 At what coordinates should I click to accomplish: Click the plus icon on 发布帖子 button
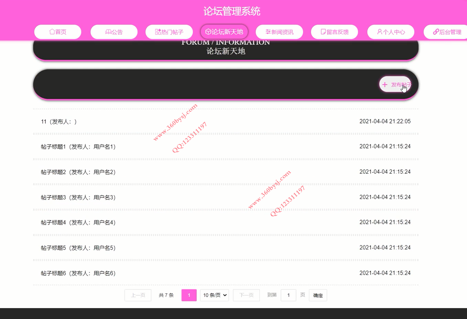[385, 85]
